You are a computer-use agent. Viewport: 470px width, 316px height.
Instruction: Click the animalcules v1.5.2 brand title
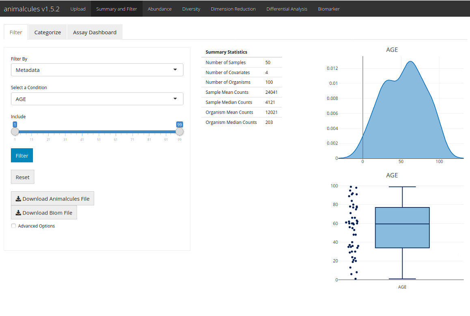coord(32,9)
